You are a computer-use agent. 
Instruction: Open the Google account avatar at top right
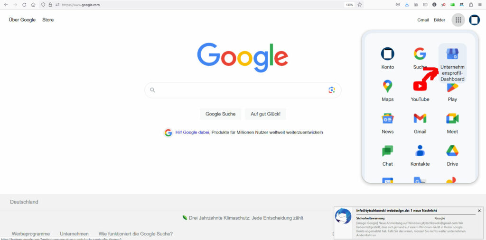(x=474, y=20)
